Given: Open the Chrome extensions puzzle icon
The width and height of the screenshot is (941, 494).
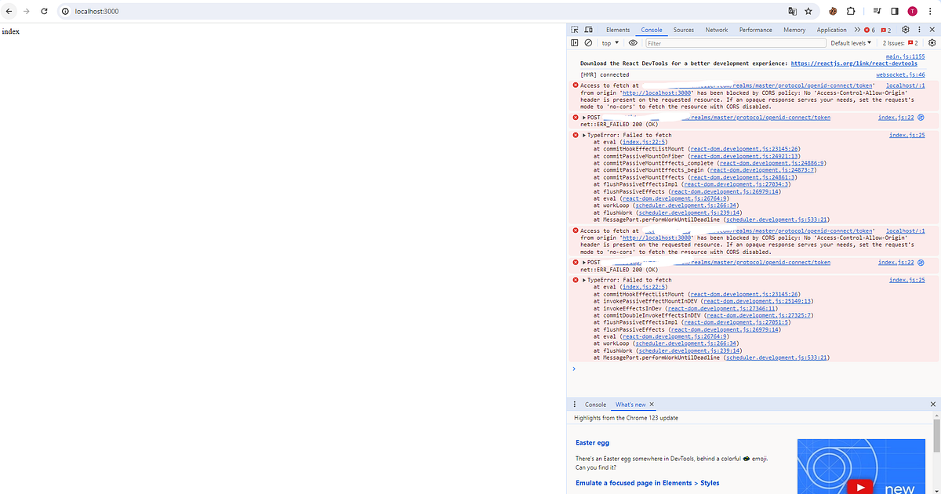Looking at the screenshot, I should [851, 11].
